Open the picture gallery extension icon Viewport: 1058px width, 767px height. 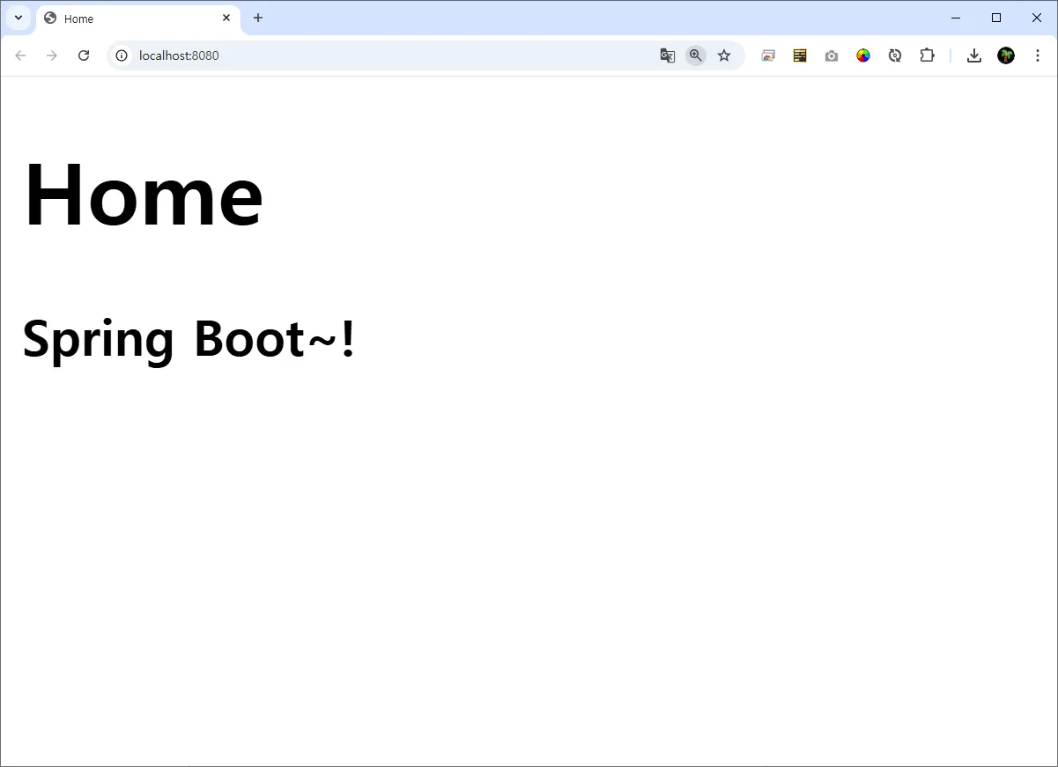(x=768, y=55)
